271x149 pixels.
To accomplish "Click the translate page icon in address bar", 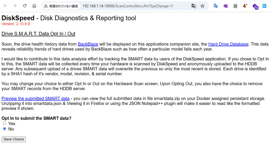I will pos(194,6).
